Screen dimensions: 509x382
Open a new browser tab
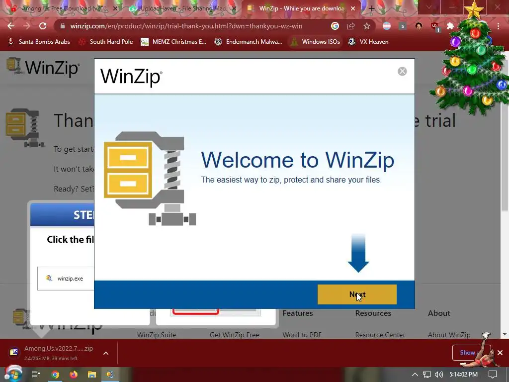pos(372,9)
